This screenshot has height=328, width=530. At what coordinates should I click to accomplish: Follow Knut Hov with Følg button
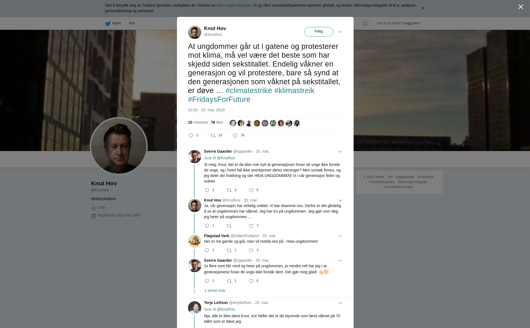(x=319, y=32)
